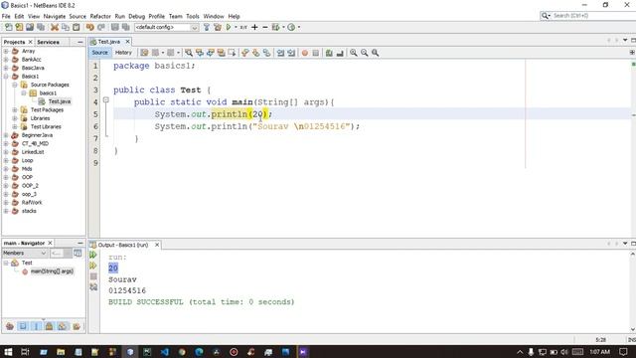This screenshot has width=636, height=358.
Task: Open the File menu
Action: (x=6, y=16)
